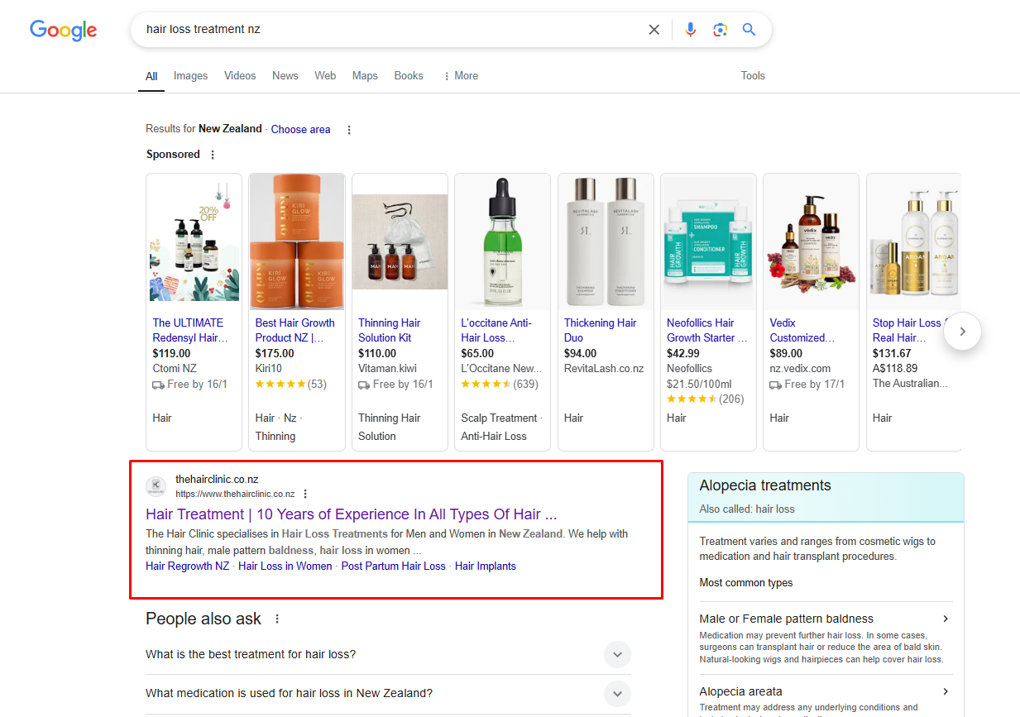The image size is (1020, 717).
Task: Open three-dot menu next to Sponsored
Action: pos(213,155)
